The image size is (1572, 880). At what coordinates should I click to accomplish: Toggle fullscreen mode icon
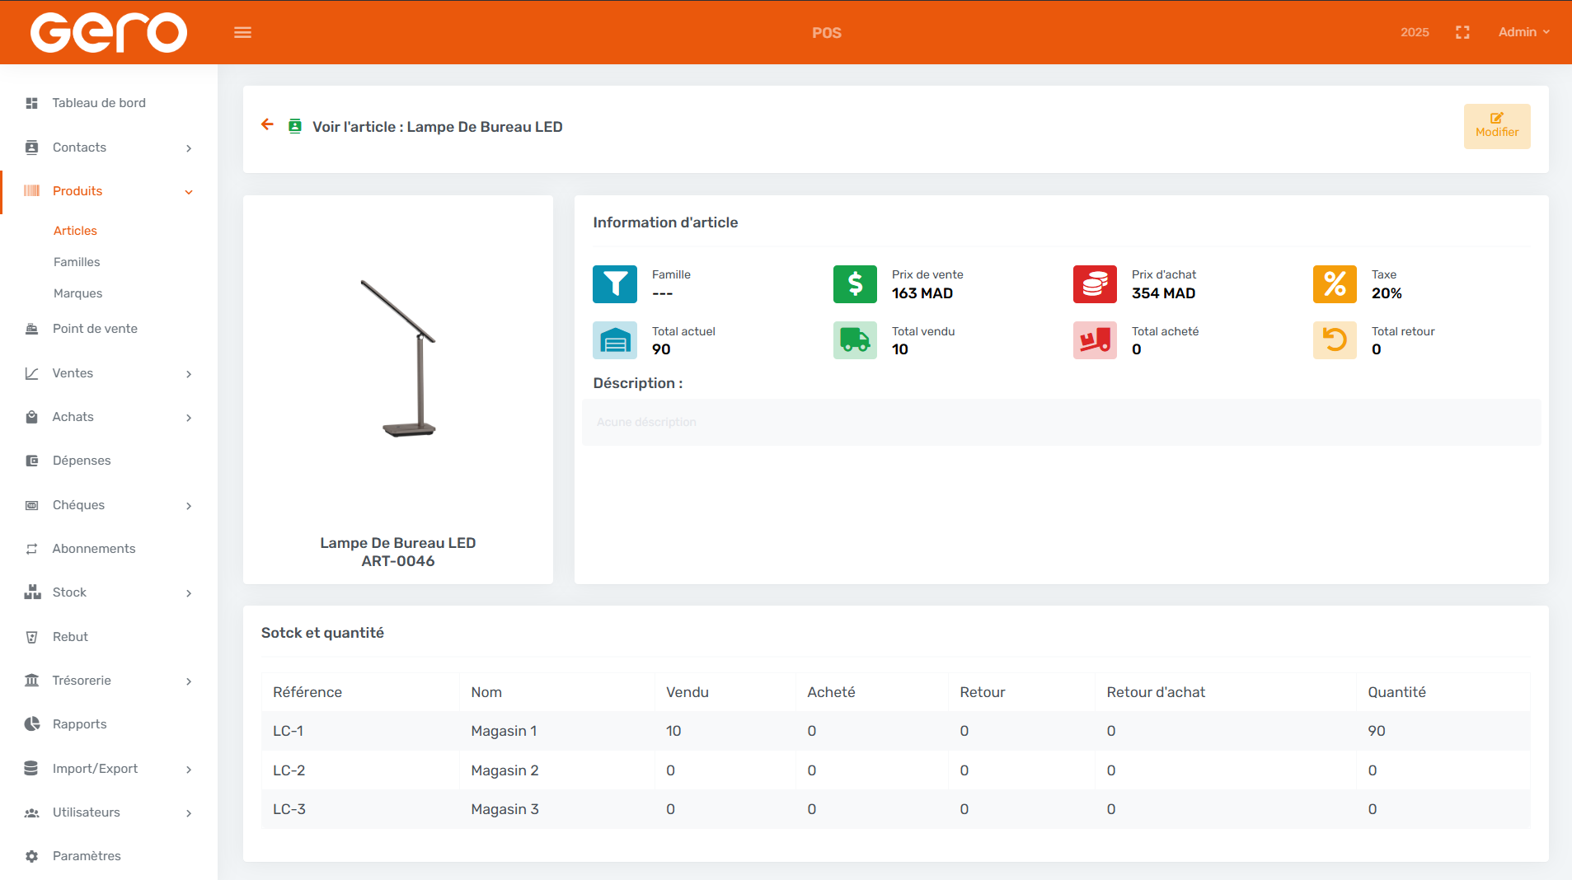point(1462,32)
